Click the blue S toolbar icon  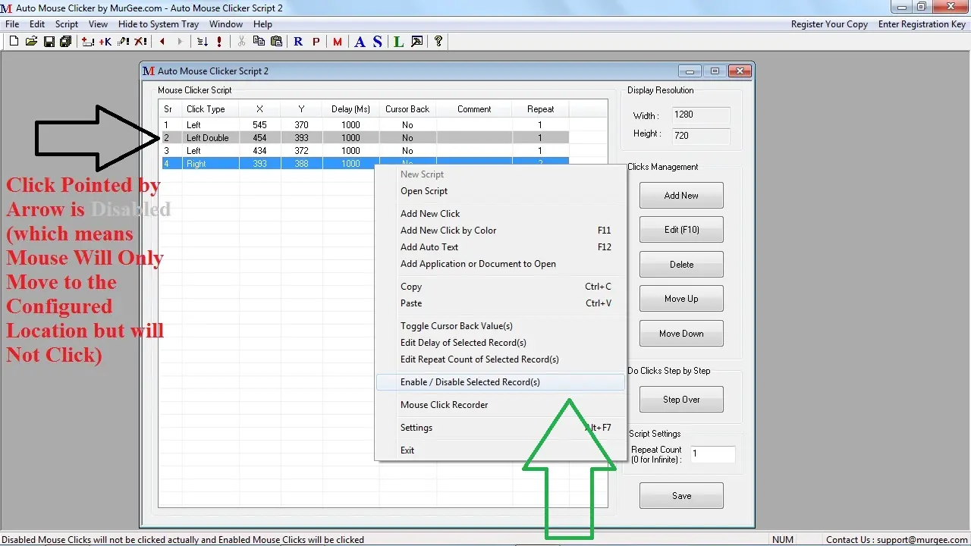coord(377,42)
